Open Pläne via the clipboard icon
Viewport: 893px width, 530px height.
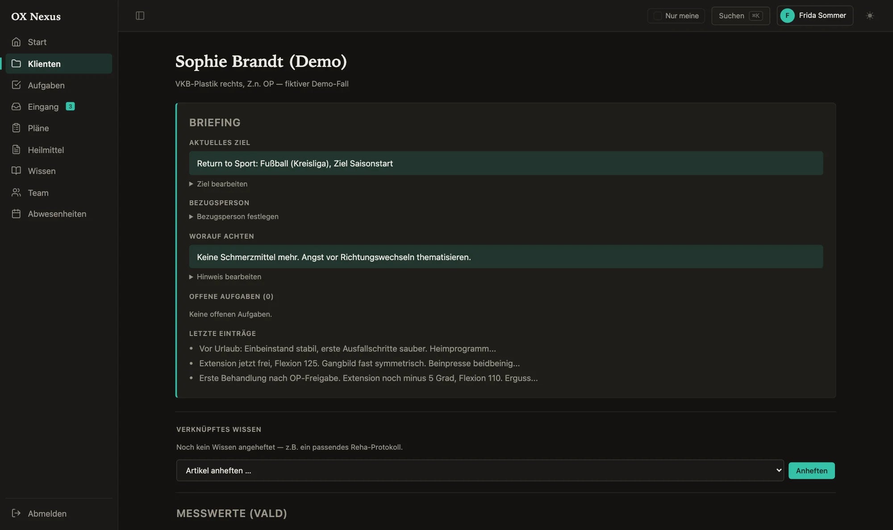(16, 128)
